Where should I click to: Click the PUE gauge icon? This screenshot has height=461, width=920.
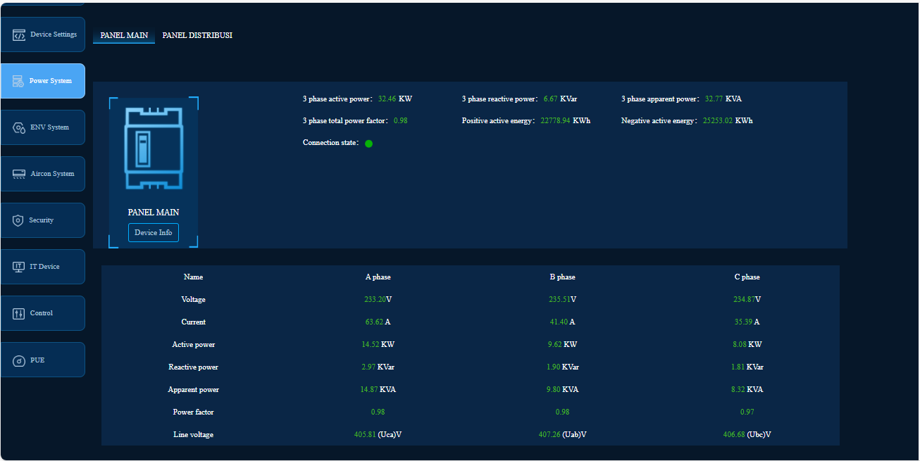point(19,361)
